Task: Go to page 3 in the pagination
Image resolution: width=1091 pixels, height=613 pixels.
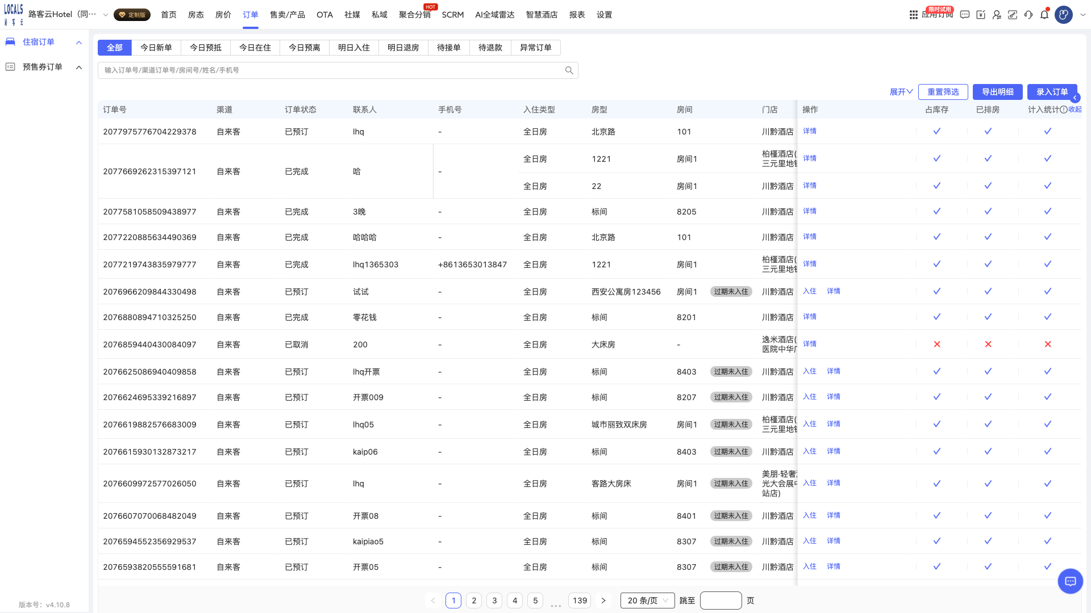Action: coord(494,601)
